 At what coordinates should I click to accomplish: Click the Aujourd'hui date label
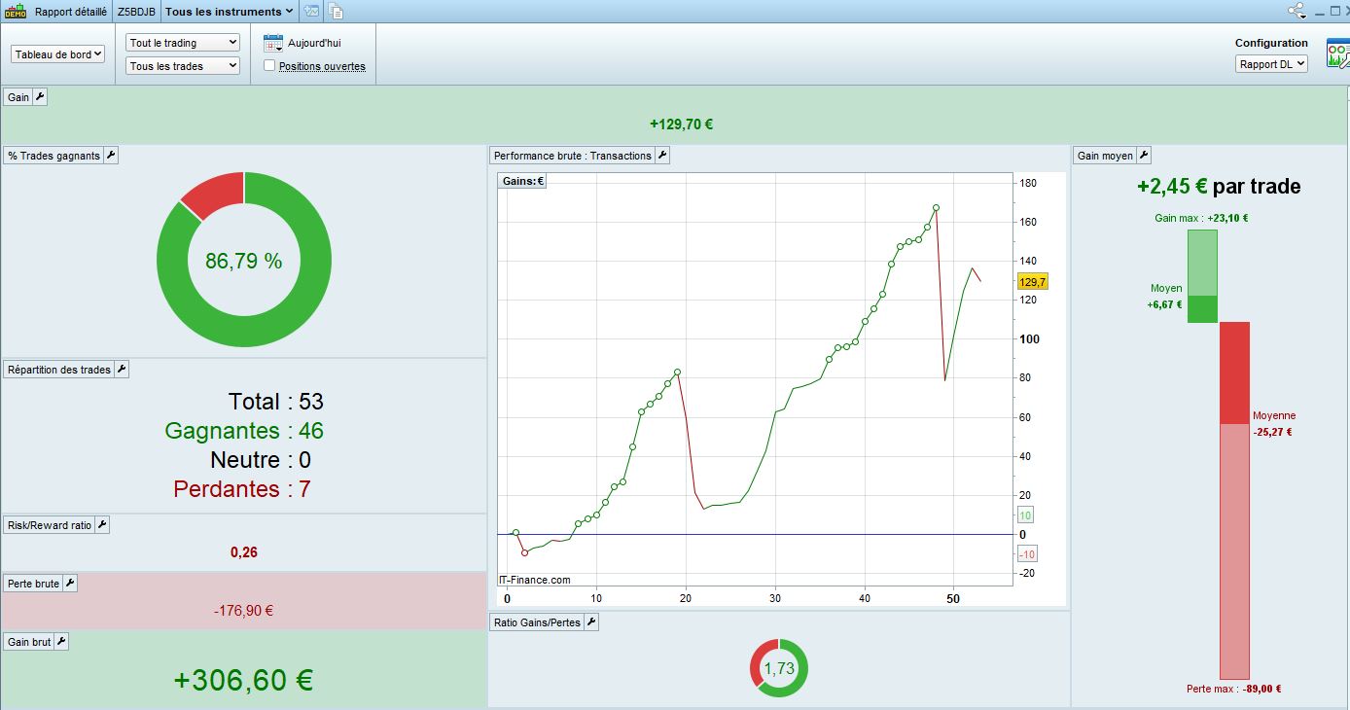tap(314, 43)
